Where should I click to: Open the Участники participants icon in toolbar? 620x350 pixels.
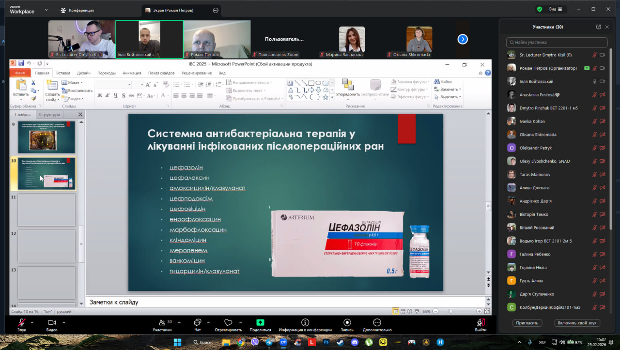coord(161,322)
